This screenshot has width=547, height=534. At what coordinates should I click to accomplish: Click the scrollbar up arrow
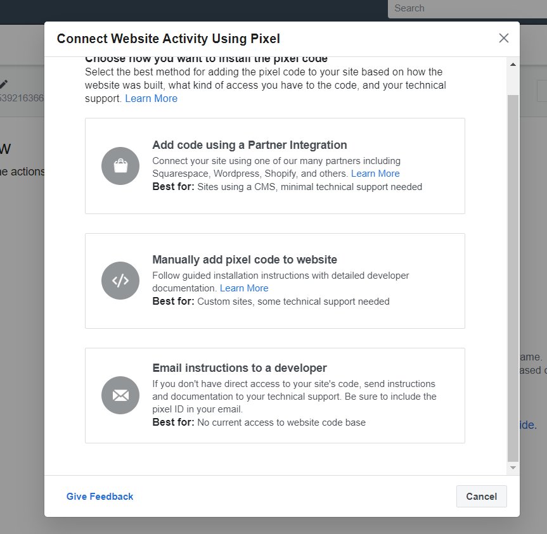[x=513, y=64]
